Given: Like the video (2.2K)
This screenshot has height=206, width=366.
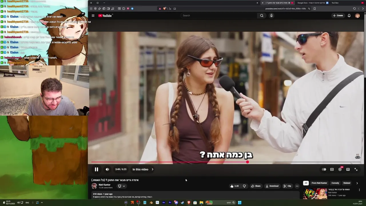Looking at the screenshot, I should (x=234, y=186).
